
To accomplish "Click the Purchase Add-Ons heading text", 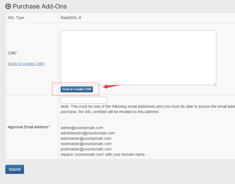I will click(x=40, y=6).
